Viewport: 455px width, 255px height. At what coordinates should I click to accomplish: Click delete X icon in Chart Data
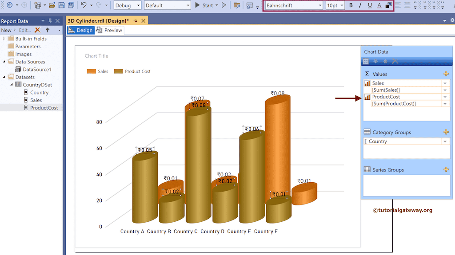395,61
